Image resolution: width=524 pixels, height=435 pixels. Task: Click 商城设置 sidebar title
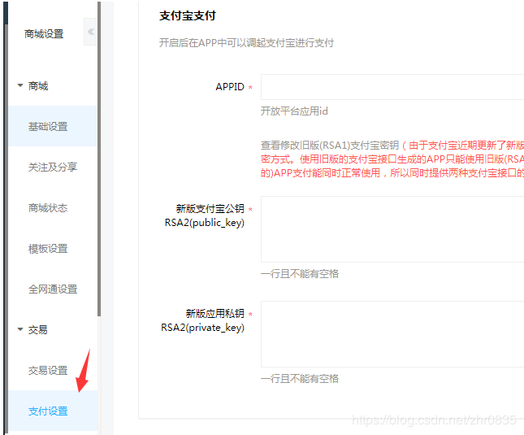point(44,34)
